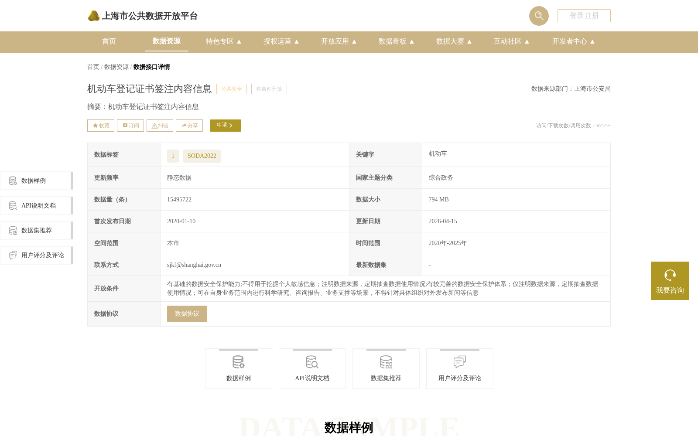The image size is (698, 436).
Task: Click 用户评分及评论 card
Action: click(x=460, y=369)
